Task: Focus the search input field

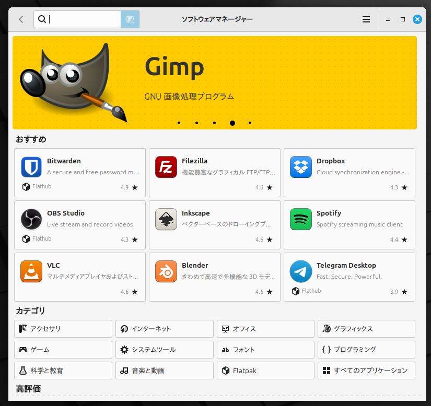Action: click(84, 19)
